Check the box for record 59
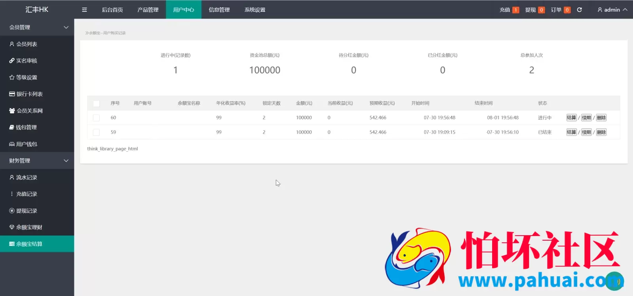The width and height of the screenshot is (633, 296). [96, 132]
